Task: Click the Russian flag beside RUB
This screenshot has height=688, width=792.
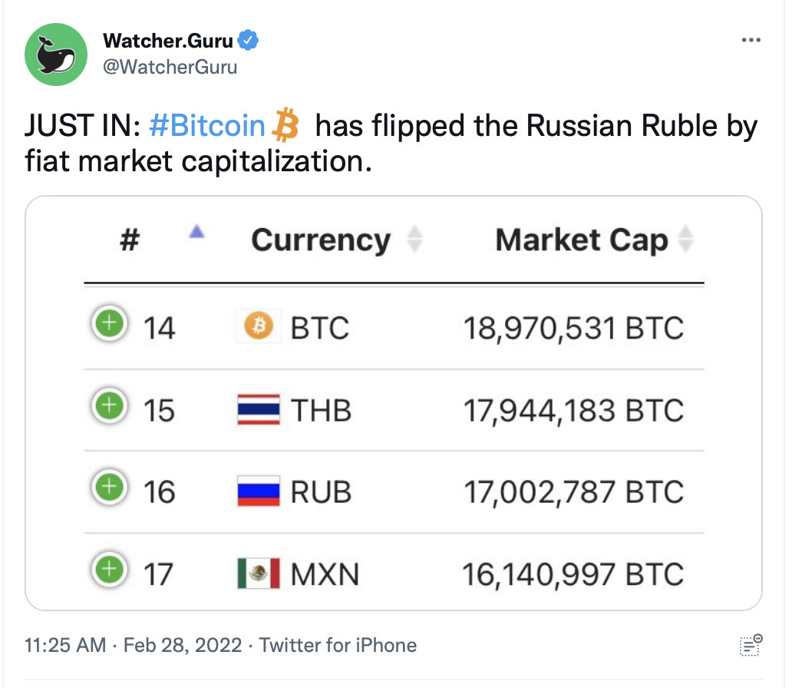Action: (259, 491)
